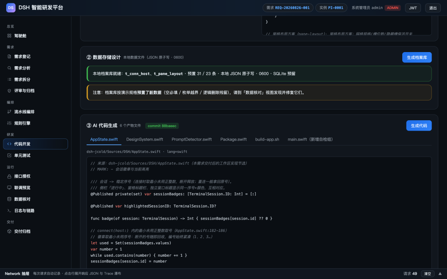The width and height of the screenshot is (447, 279).
Task: Select the Package.swift tab
Action: pos(233,140)
